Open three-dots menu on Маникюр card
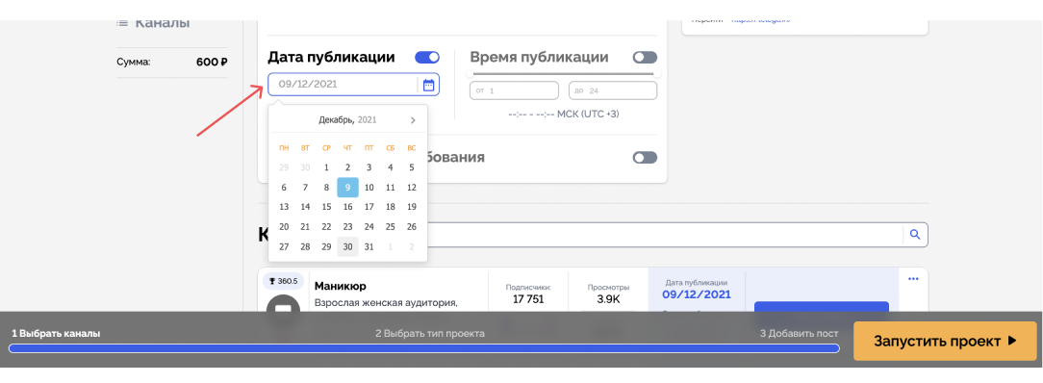Viewport: 1043px width, 383px height. [x=913, y=279]
